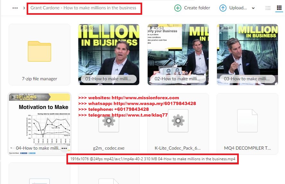Open options menu for 04-How to make video
The image size is (285, 184).
(64, 148)
